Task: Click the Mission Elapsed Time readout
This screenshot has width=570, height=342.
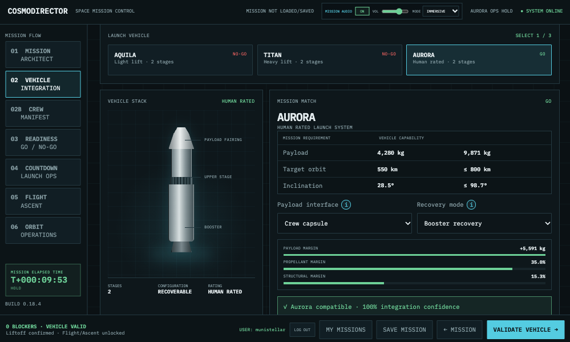Action: tap(43, 280)
